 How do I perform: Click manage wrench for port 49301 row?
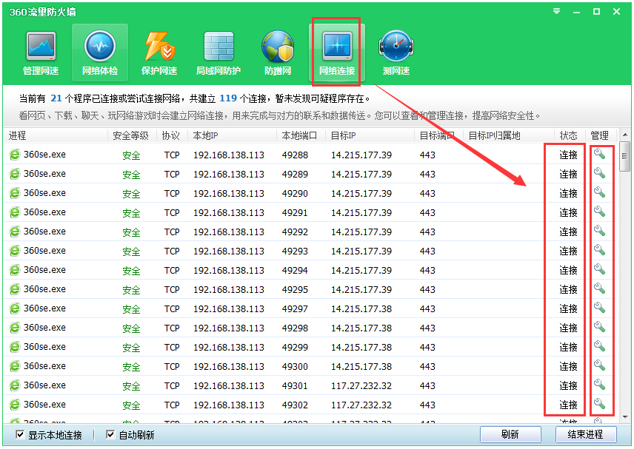[599, 385]
